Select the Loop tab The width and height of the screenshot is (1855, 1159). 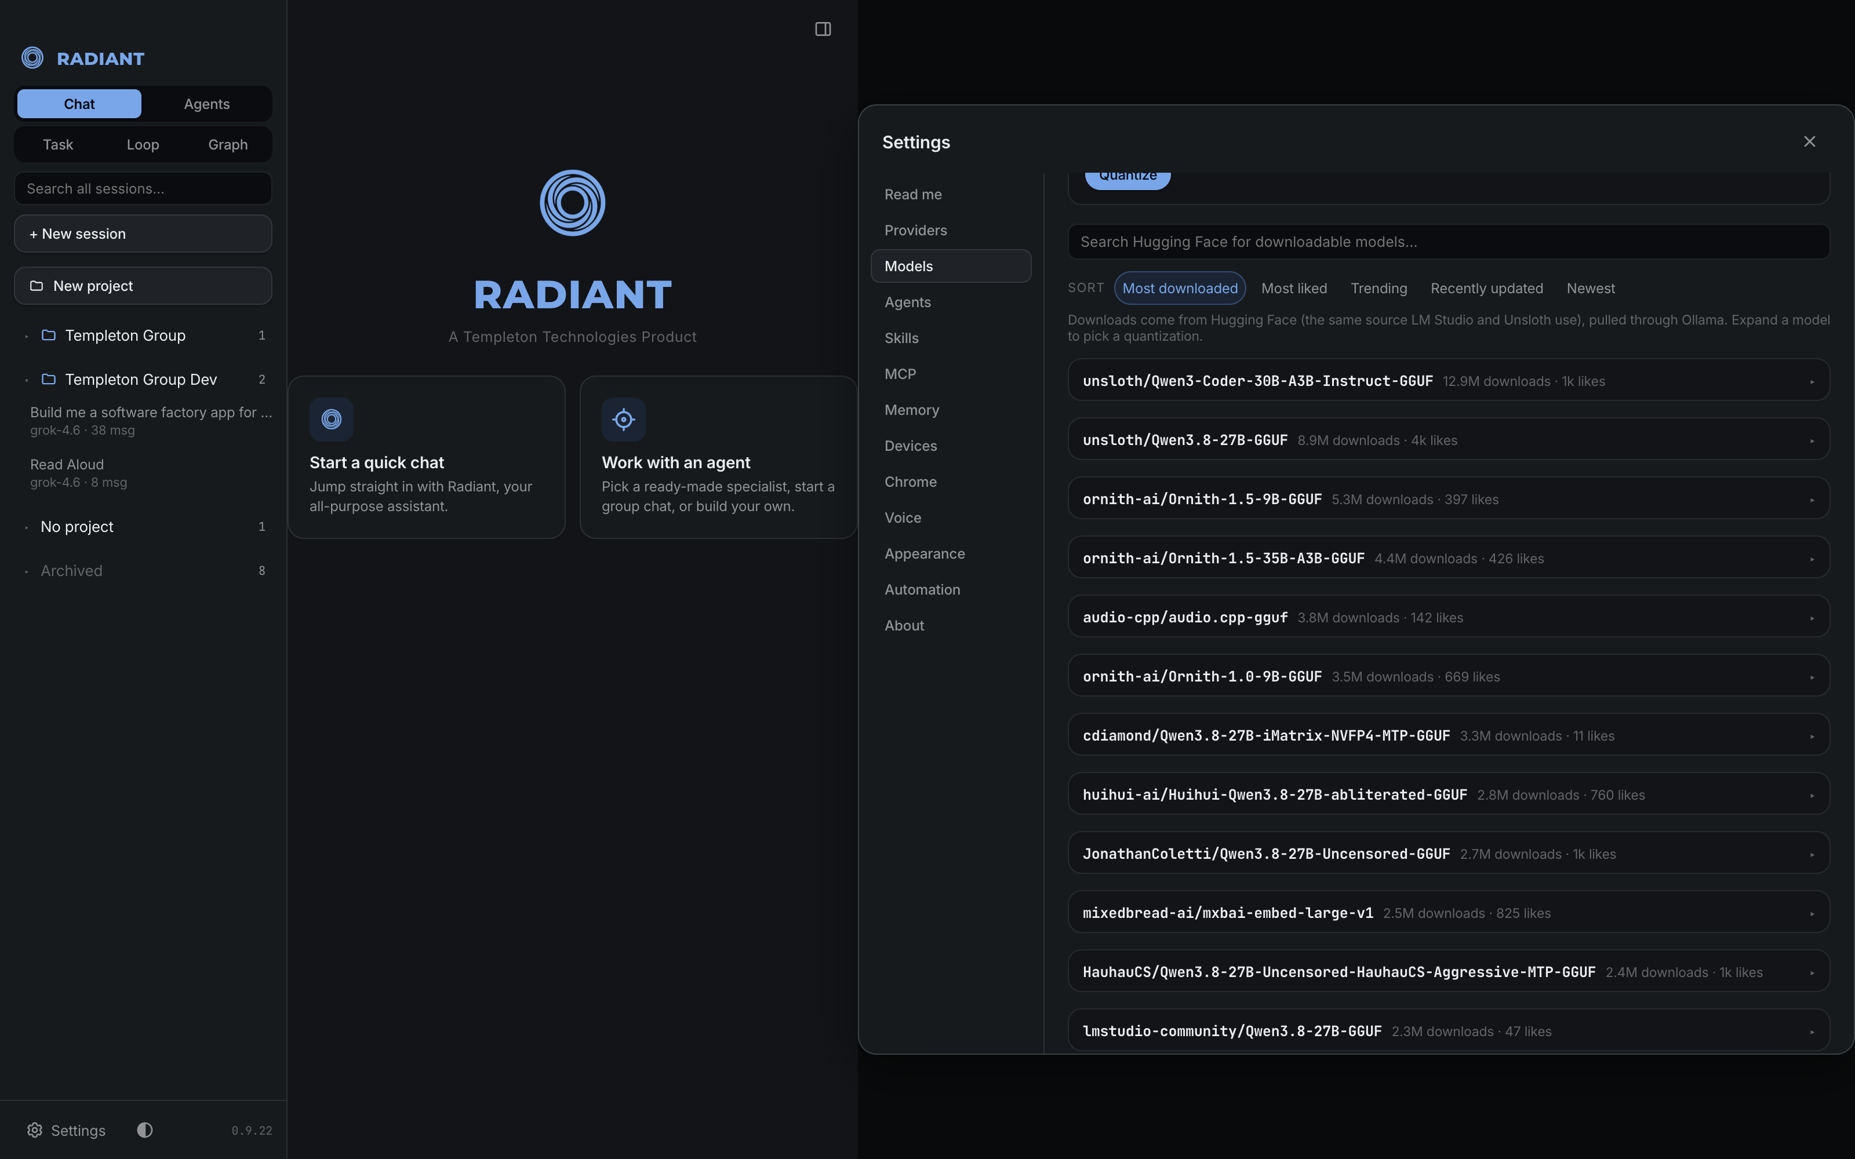click(x=143, y=145)
